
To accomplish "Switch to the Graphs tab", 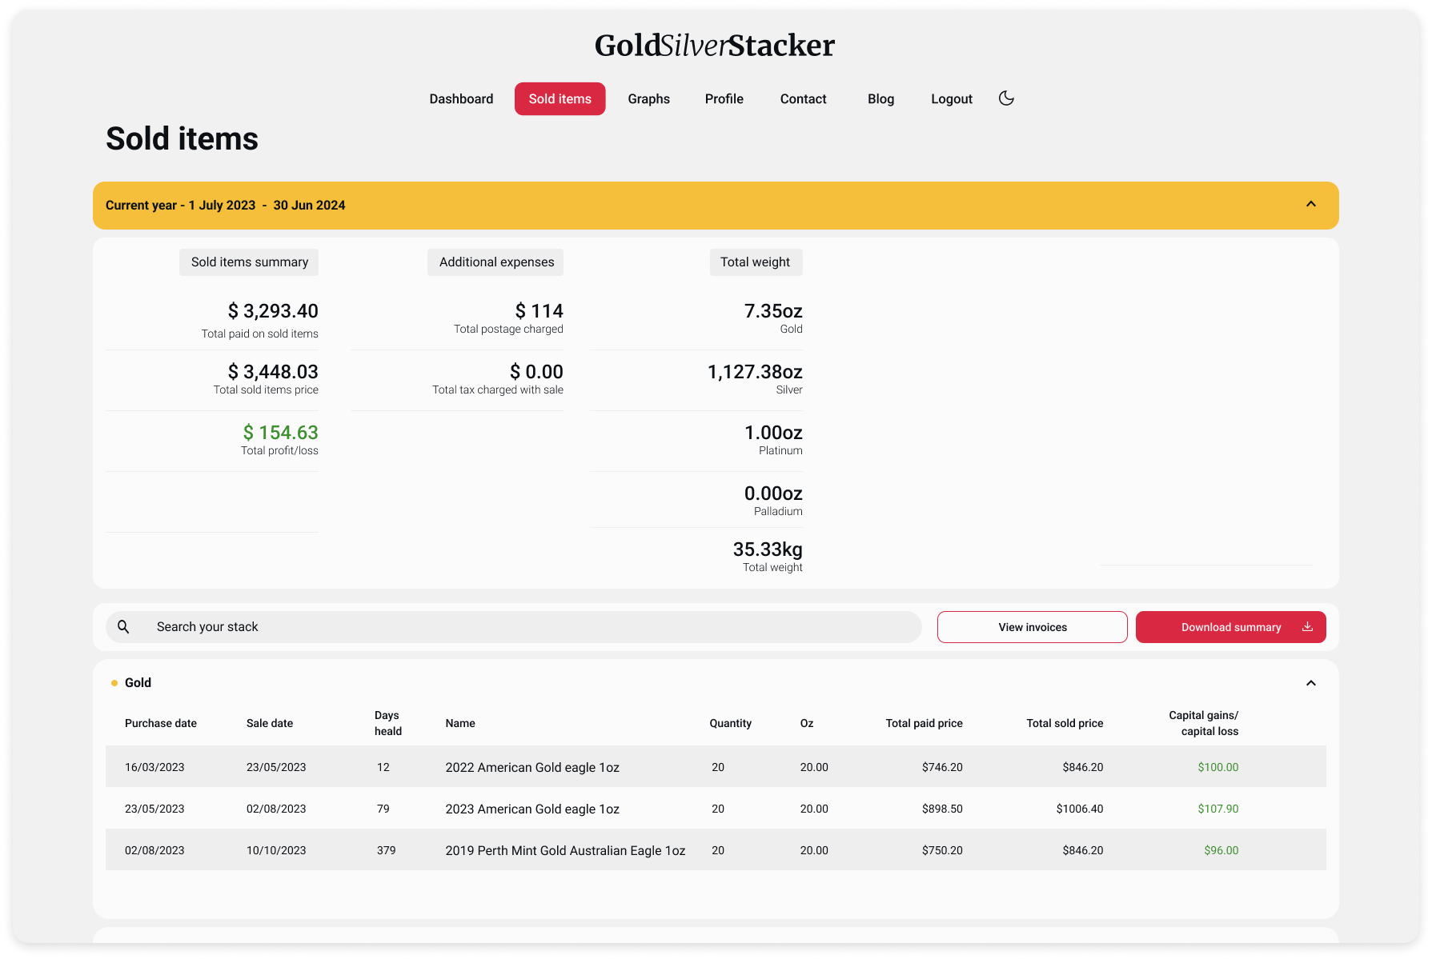I will click(648, 98).
